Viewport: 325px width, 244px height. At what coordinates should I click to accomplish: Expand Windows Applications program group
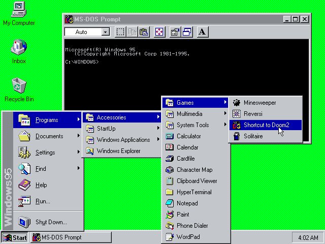(x=122, y=140)
